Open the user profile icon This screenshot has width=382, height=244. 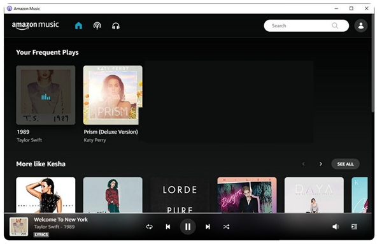(x=361, y=25)
